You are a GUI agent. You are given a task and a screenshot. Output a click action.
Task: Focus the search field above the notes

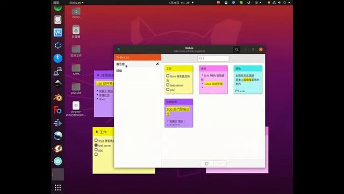click(x=213, y=58)
